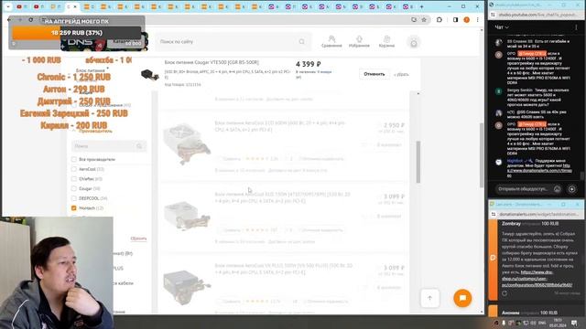Untick the Montech manufacturer checkbox
Viewport: 586px width, 329px height.
(73, 207)
